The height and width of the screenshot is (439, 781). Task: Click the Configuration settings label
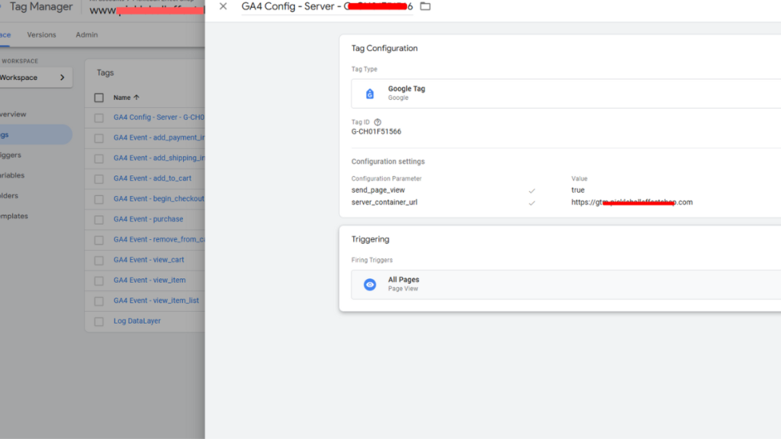[x=388, y=162]
